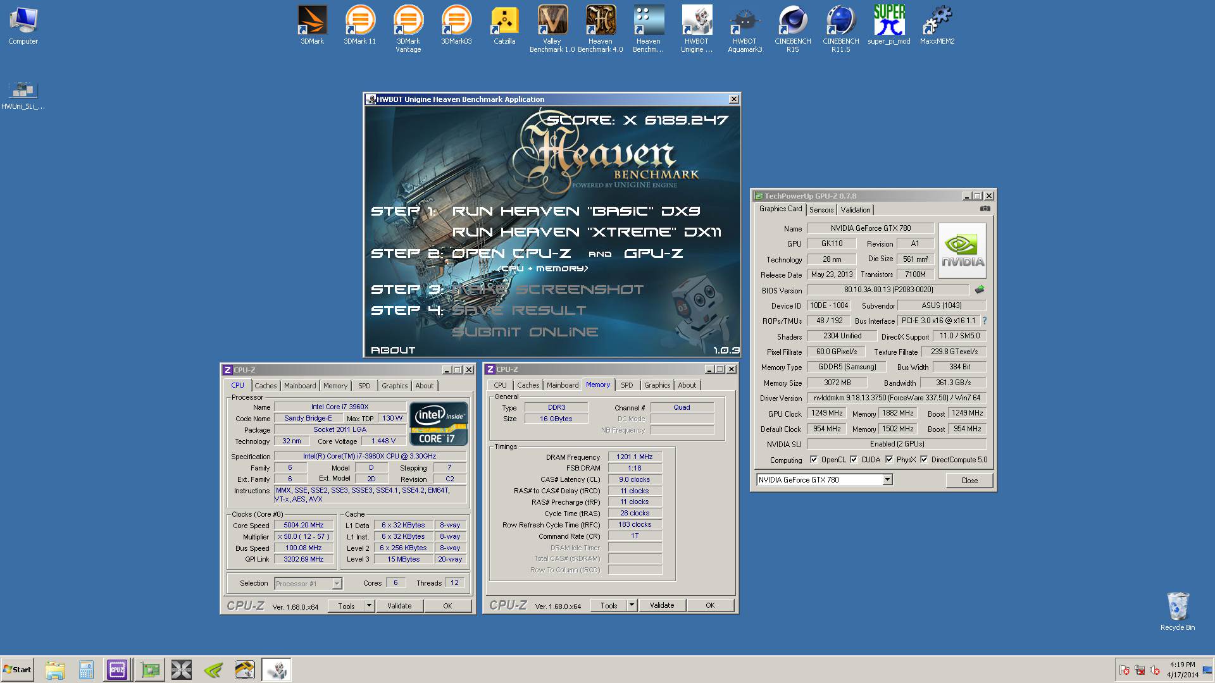The width and height of the screenshot is (1215, 683).
Task: Click OK in the right CPU-Z window
Action: tap(710, 605)
